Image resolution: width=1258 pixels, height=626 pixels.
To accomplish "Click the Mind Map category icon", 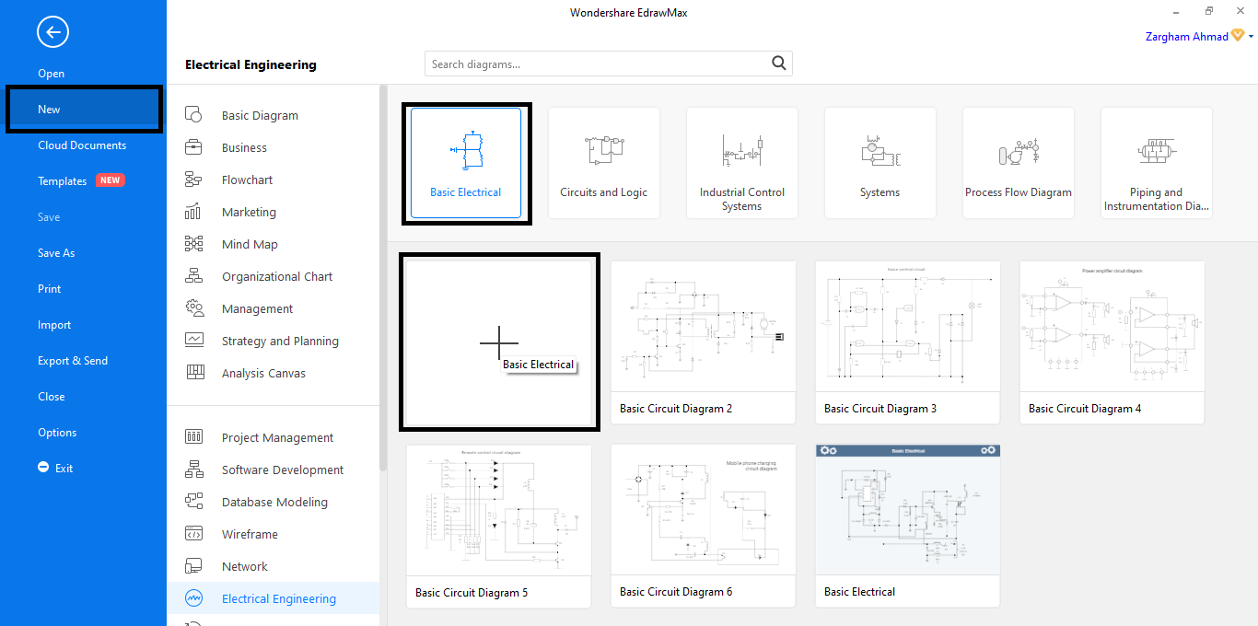I will [x=193, y=244].
